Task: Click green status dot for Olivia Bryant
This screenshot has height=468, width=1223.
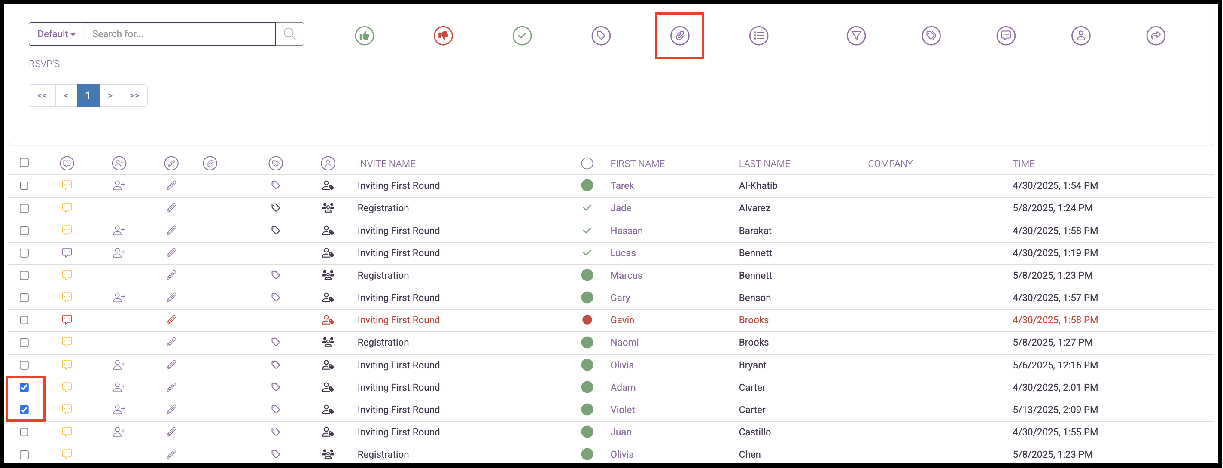Action: click(587, 365)
